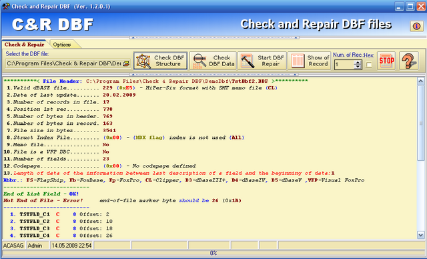This screenshot has height=259, width=427.
Task: Click field row TSTFLD_C4
Action: pos(61,236)
